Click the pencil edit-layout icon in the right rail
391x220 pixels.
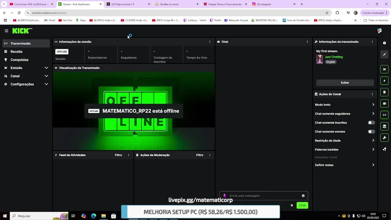coord(385,54)
